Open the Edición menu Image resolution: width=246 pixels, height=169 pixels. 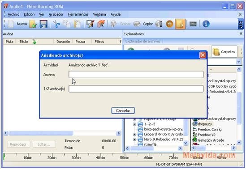click(29, 14)
